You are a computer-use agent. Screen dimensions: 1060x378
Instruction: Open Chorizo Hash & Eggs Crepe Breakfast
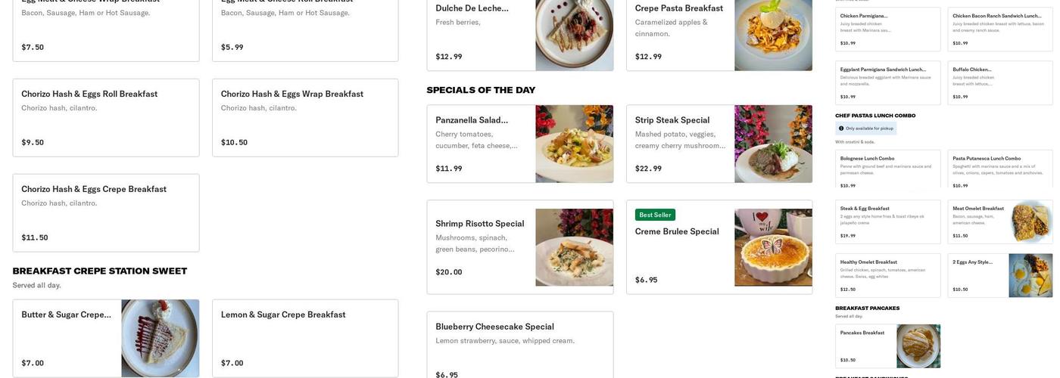click(x=106, y=212)
